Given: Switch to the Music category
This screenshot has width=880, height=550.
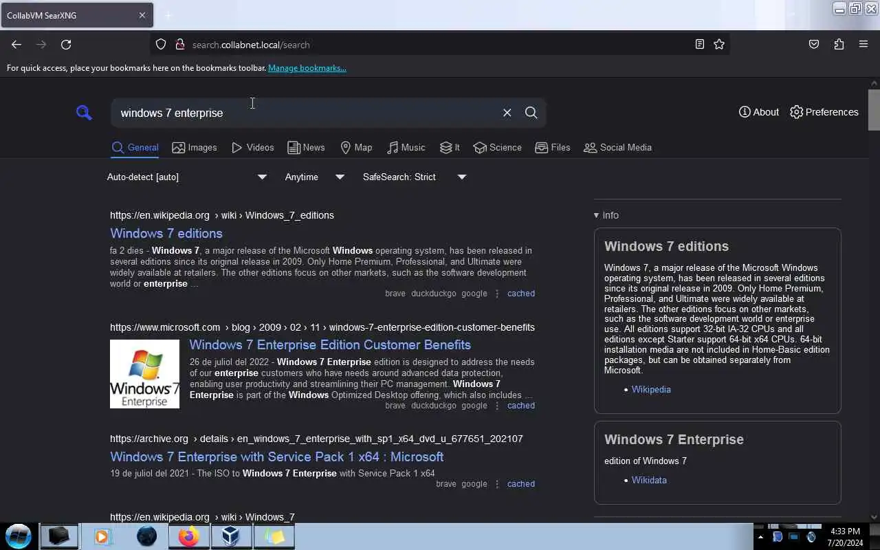Looking at the screenshot, I should click(x=406, y=147).
